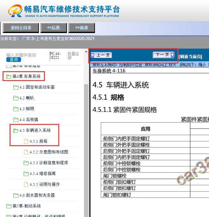Click folder icon of 4.5.4 维修指南
This screenshot has width=209, height=217.
26,174
